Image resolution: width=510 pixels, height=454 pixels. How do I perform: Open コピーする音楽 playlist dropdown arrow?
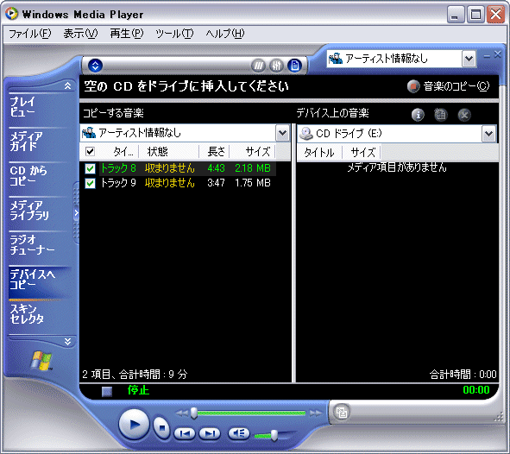point(283,133)
